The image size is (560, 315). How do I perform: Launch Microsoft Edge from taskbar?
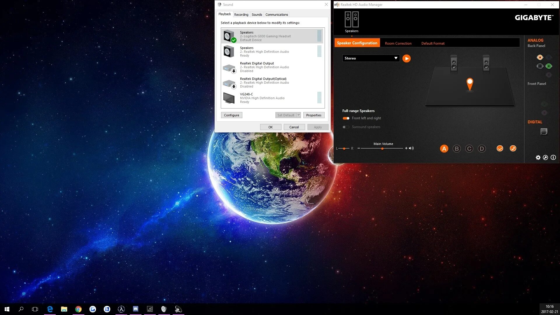[50, 309]
